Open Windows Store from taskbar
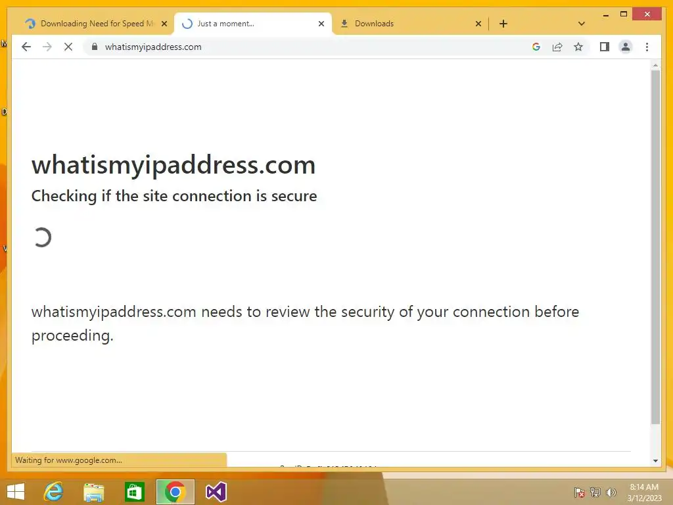This screenshot has width=673, height=505. point(134,492)
